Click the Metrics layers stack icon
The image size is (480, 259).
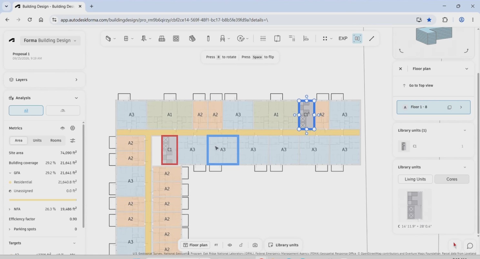coord(63,128)
